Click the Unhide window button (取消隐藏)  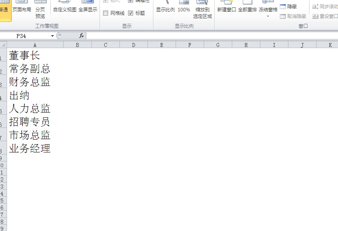pyautogui.click(x=293, y=16)
